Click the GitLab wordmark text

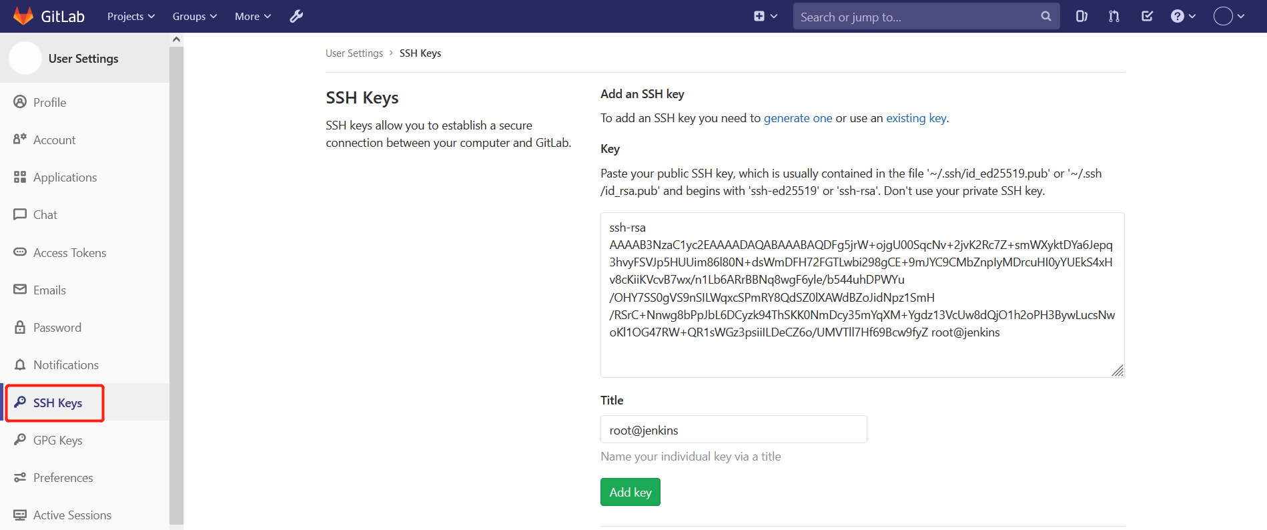[x=63, y=16]
